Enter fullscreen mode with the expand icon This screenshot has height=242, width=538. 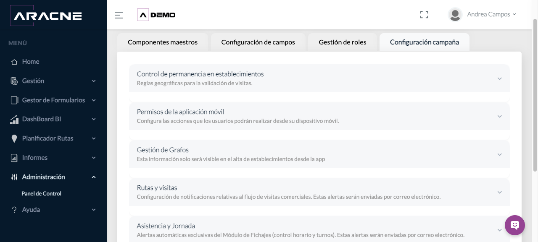(x=424, y=15)
